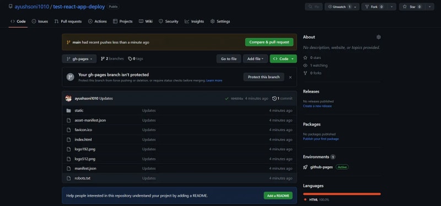Viewport: 441px width, 206px height.
Task: Open test-react-app-deploy repository name link
Action: coord(79,7)
